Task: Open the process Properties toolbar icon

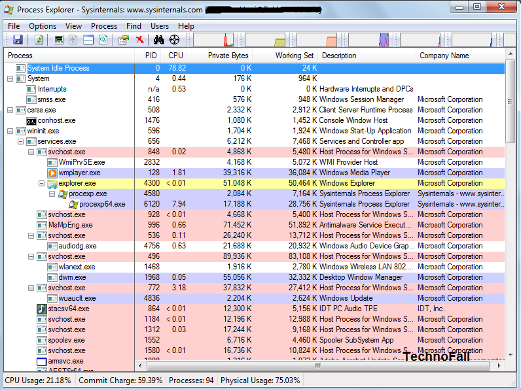Action: [123, 40]
